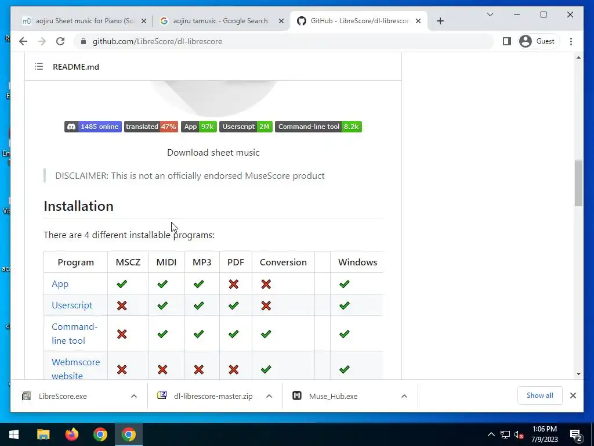Screen dimensions: 594x446
Task: Open the Userscript 2M badge
Action: click(x=246, y=127)
